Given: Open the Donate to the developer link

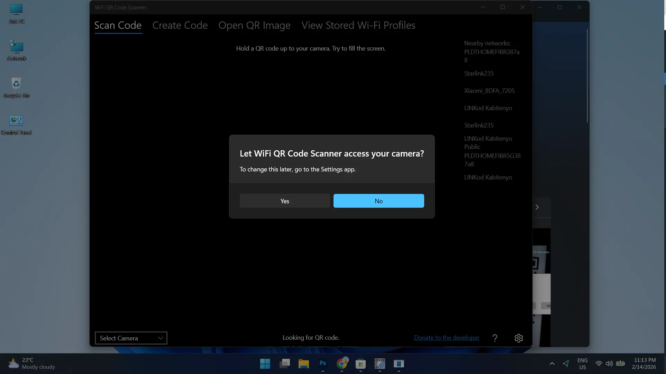Looking at the screenshot, I should pos(446,337).
